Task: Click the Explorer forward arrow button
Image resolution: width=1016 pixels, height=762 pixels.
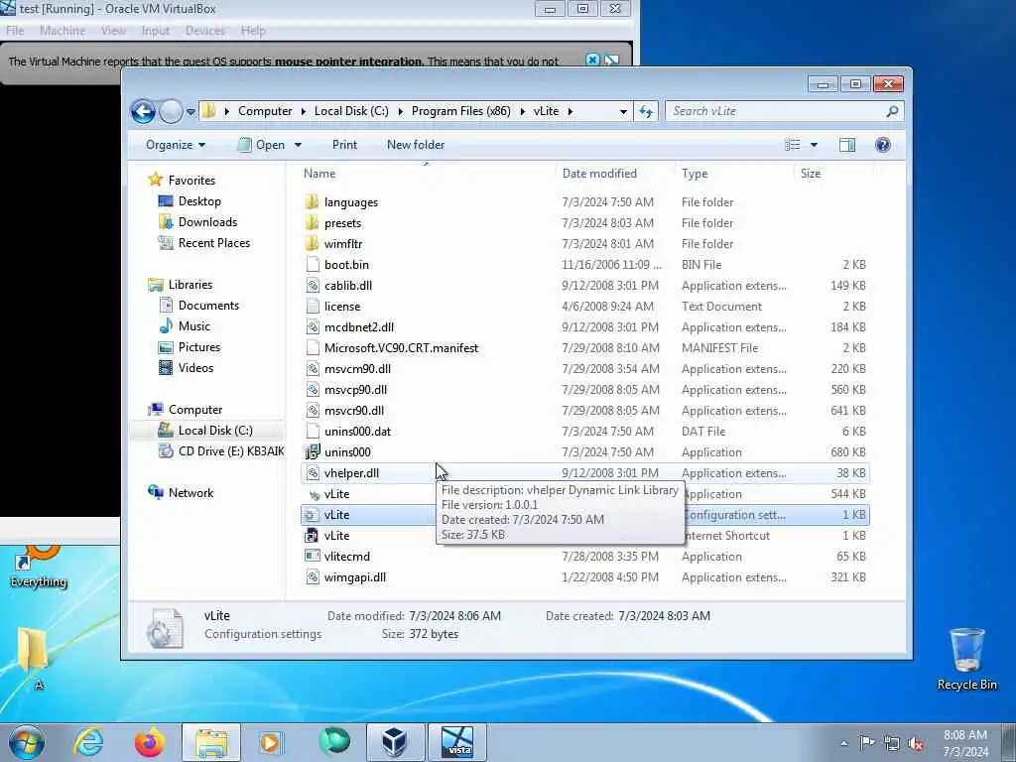Action: coord(171,111)
